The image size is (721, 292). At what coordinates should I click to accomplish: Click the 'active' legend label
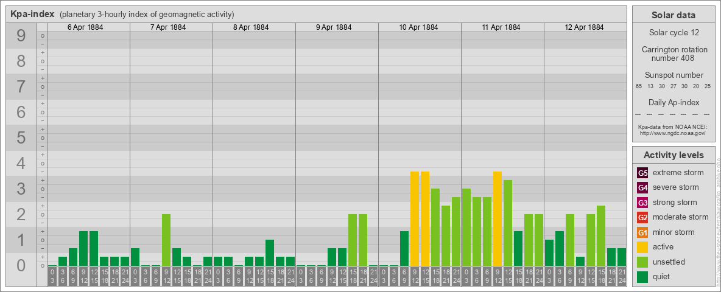click(663, 247)
